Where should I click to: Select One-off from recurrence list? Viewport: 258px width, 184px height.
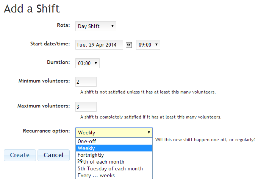point(114,141)
